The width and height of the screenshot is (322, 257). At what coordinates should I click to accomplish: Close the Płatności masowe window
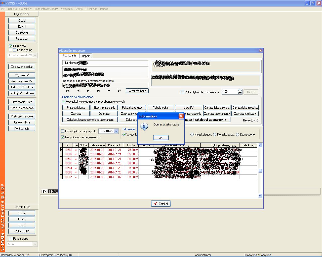point(261,51)
